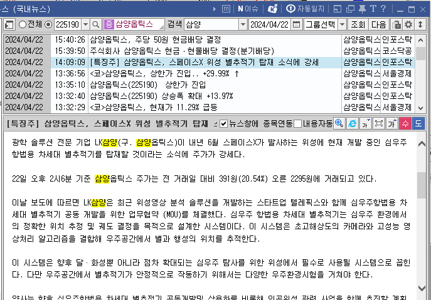Open help with the question mark icon

click(x=383, y=9)
